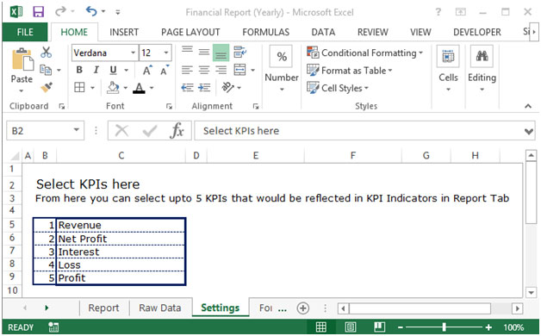Click the Cut scissors icon
Screen dimensions: 541x336
point(46,53)
